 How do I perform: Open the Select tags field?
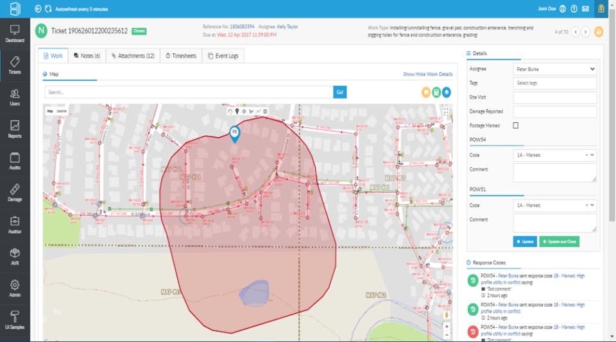click(x=554, y=83)
